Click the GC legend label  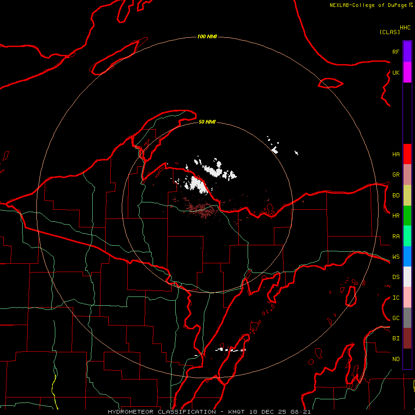coord(396,318)
